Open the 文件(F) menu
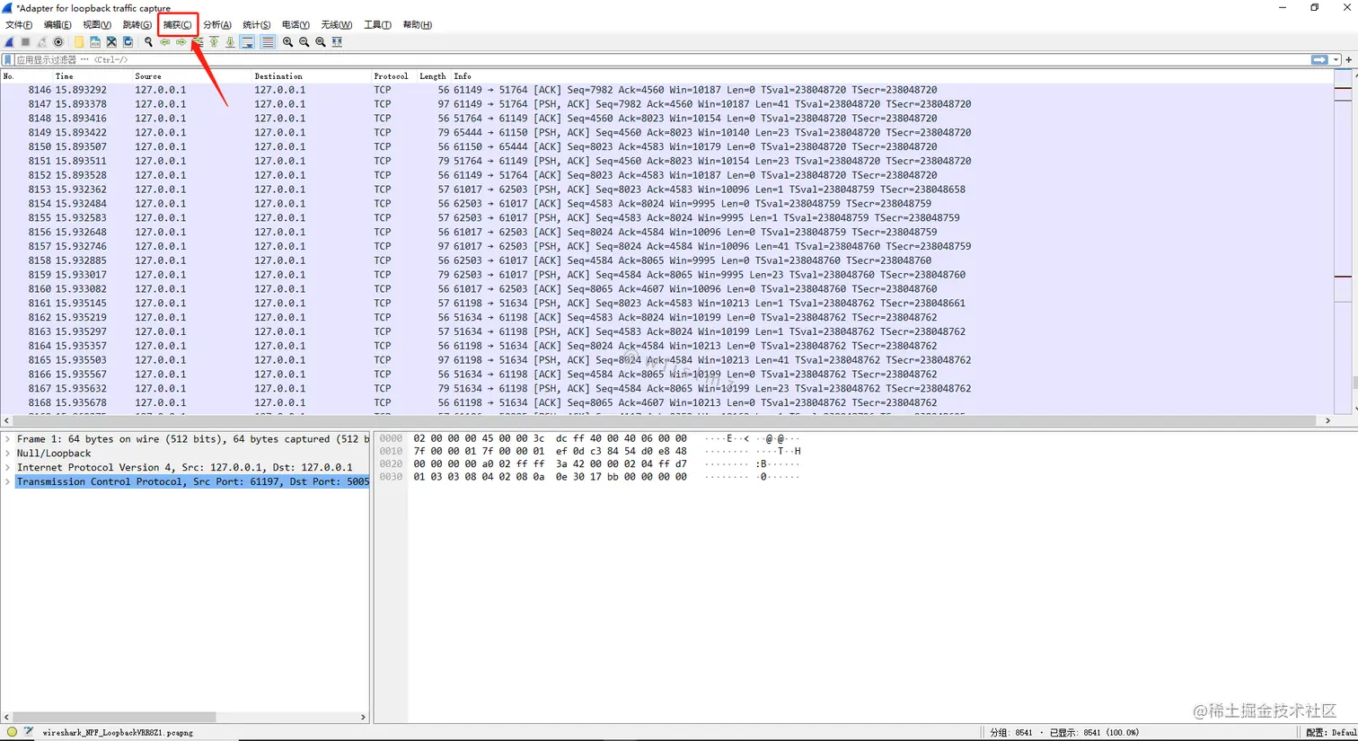The height and width of the screenshot is (741, 1358). click(x=19, y=25)
